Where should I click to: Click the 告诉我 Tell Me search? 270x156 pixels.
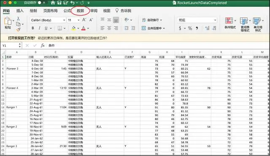[123, 11]
